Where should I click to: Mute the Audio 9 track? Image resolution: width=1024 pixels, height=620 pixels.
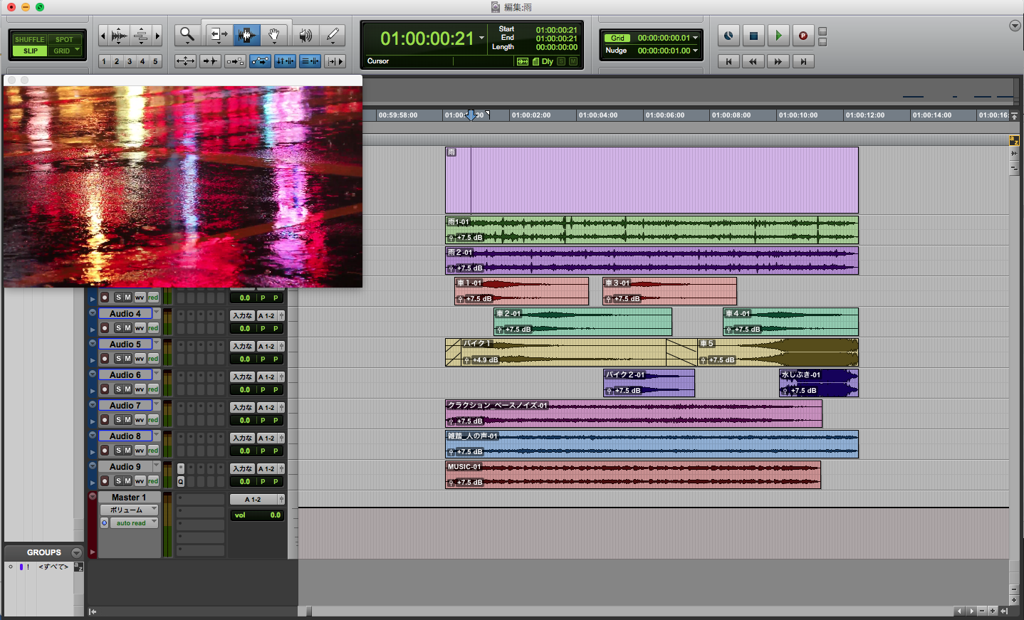click(128, 481)
